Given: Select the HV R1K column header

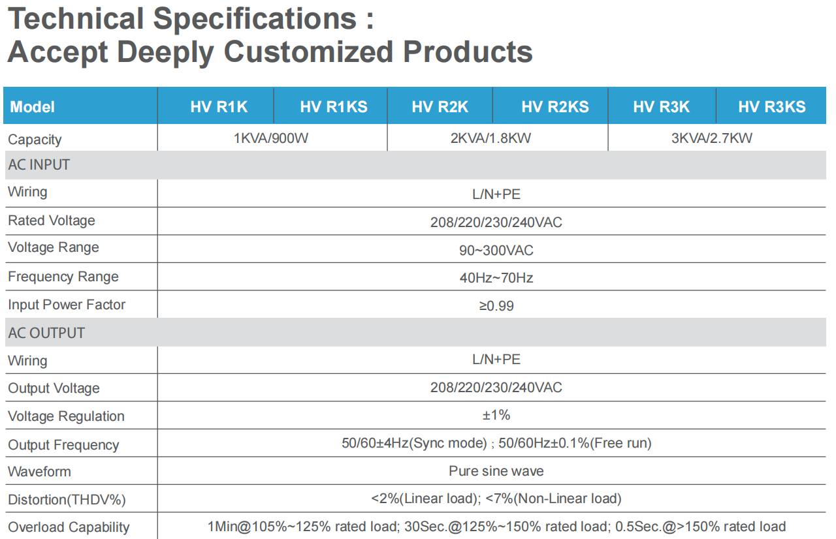Looking at the screenshot, I should (x=219, y=107).
